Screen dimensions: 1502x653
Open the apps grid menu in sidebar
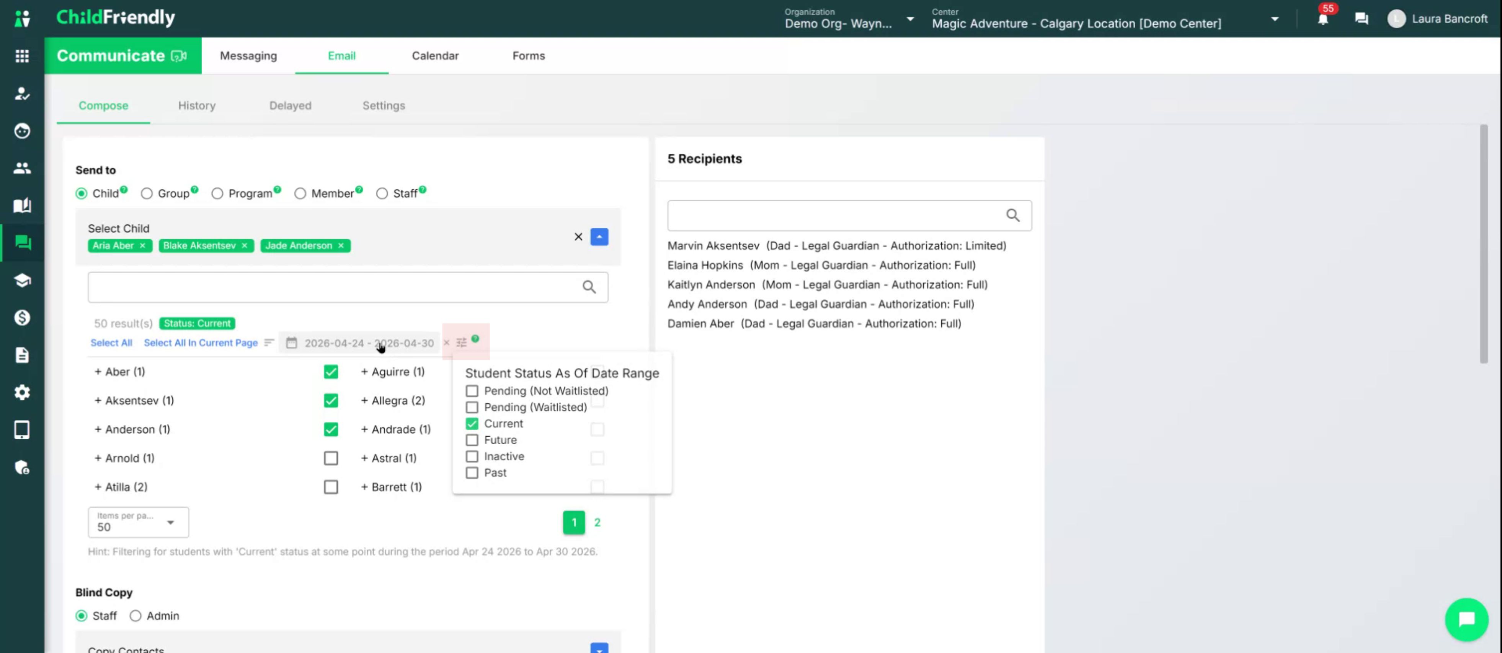(22, 56)
